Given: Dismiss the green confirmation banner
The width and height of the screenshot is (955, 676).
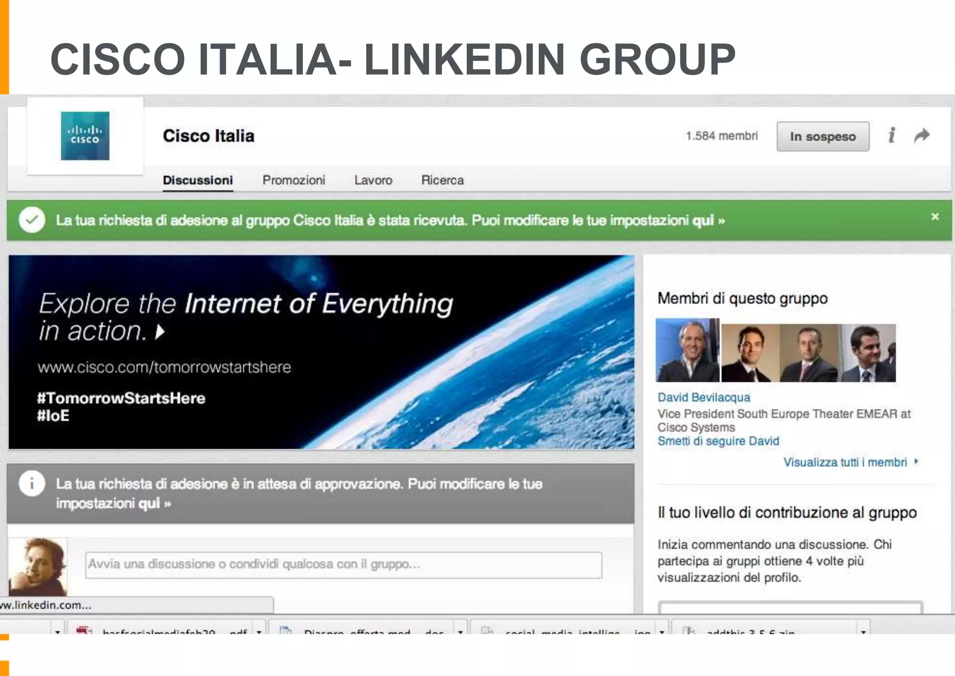Looking at the screenshot, I should click(x=935, y=217).
